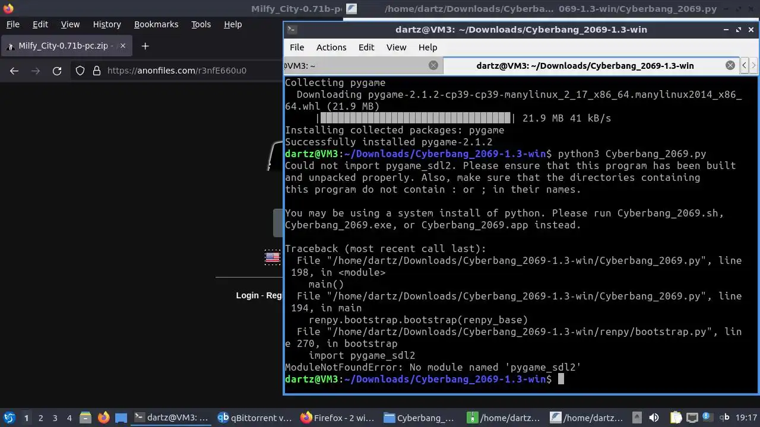Viewport: 760px width, 427px height.
Task: Click removable media eject tray icon
Action: pyautogui.click(x=637, y=418)
